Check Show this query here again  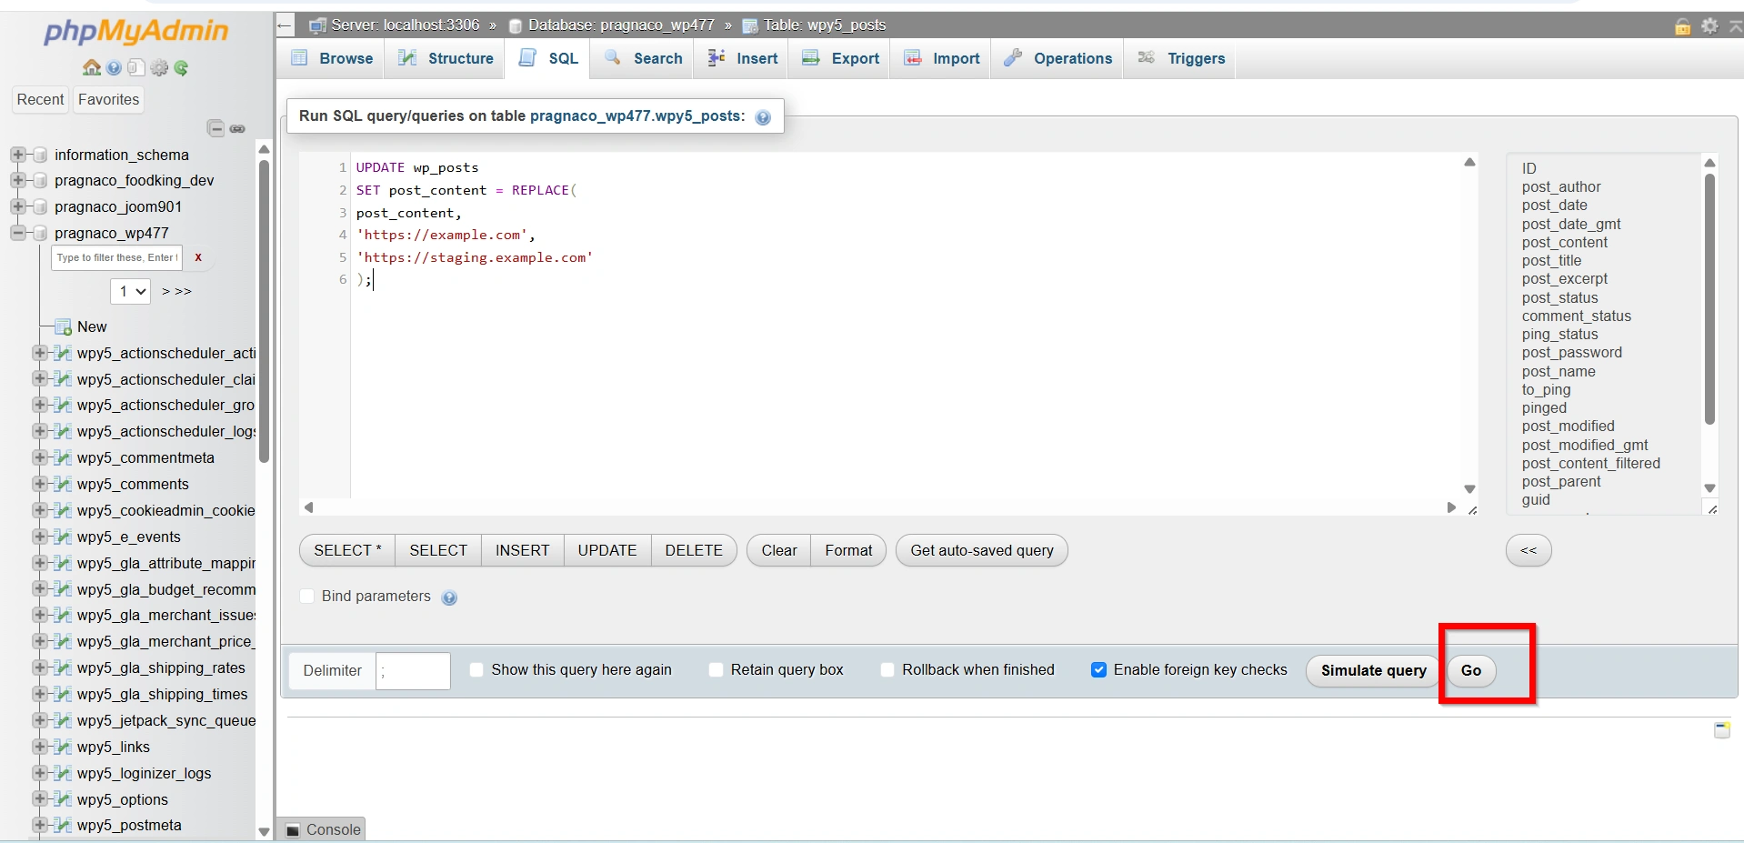pyautogui.click(x=476, y=669)
